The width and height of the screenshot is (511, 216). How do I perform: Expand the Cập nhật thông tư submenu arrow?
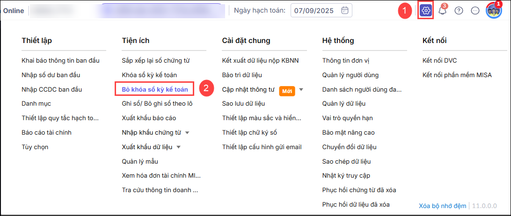[301, 89]
